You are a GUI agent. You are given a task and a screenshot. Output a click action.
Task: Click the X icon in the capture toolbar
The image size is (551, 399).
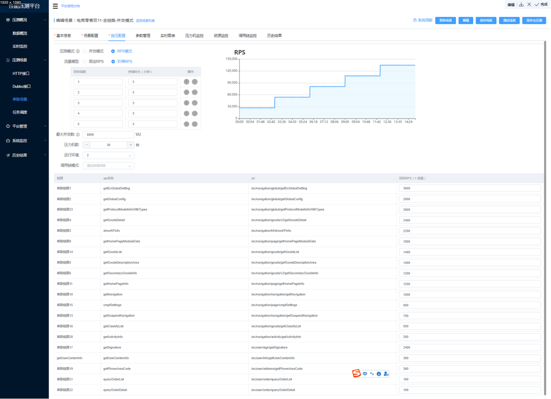click(x=529, y=4)
